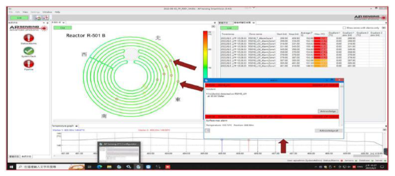Viewport: 395px width, 176px height.
Task: Click the System Fault green checkmark icon
Action: click(28, 51)
